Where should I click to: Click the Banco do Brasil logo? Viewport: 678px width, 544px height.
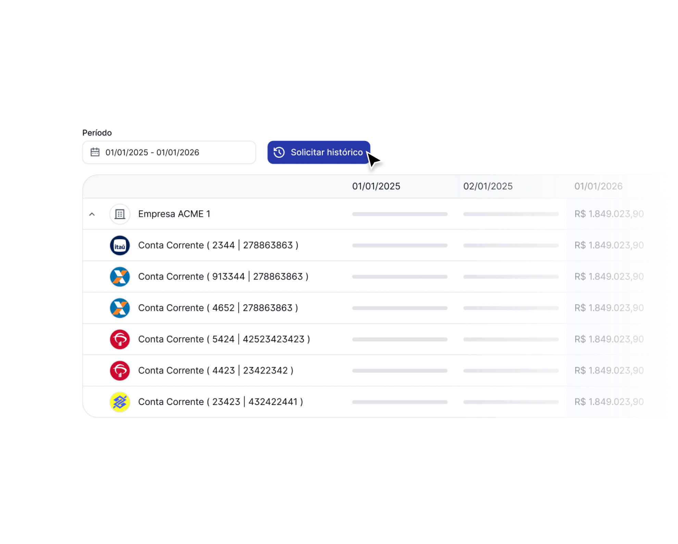[x=120, y=402]
